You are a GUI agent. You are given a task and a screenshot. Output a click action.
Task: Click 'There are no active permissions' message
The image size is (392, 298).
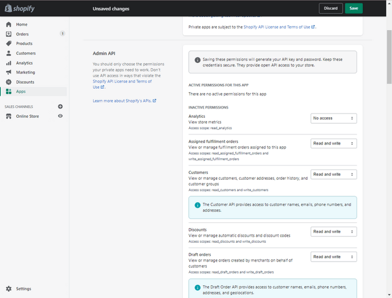pos(227,94)
